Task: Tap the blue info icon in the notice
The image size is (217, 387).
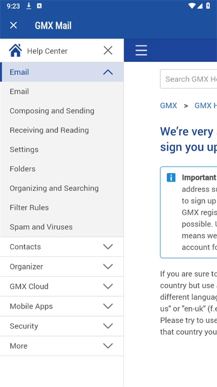Action: click(171, 178)
